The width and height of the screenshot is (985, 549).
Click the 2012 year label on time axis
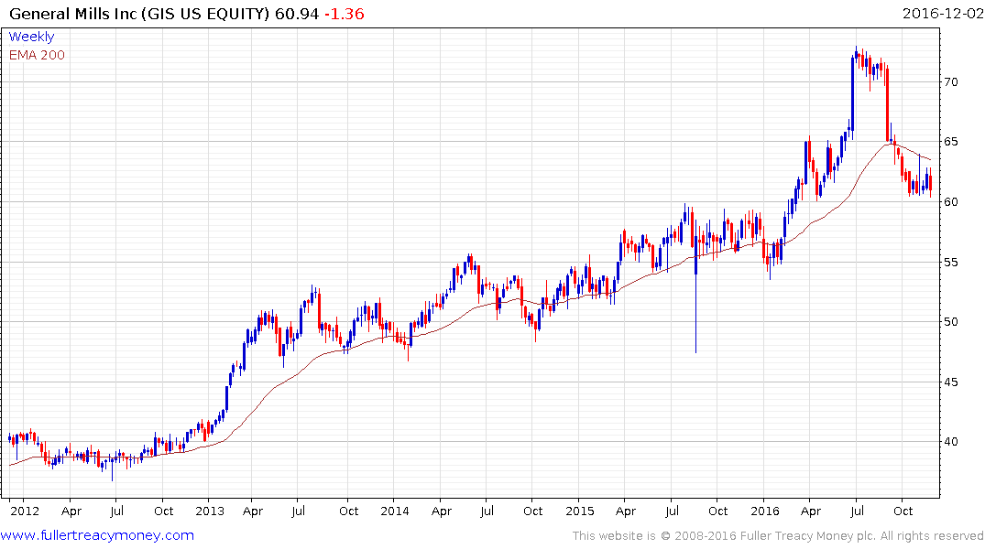coord(25,511)
